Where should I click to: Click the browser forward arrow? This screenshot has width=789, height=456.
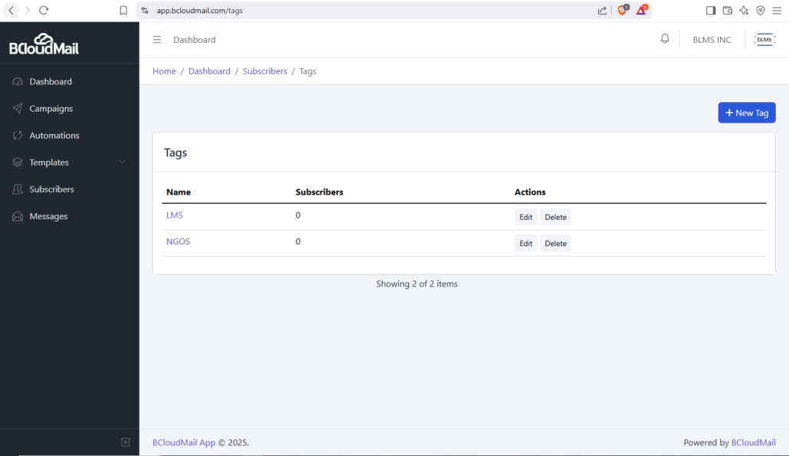(27, 10)
